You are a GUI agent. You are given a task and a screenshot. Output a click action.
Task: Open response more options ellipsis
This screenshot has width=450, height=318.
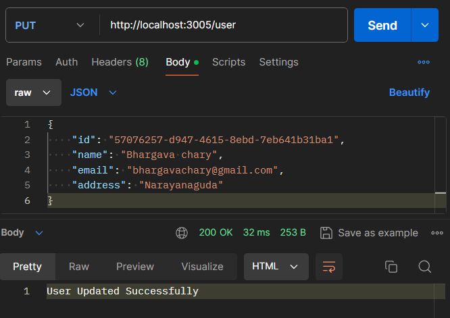point(437,233)
